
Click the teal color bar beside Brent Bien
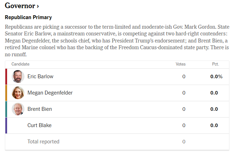pos(6,109)
